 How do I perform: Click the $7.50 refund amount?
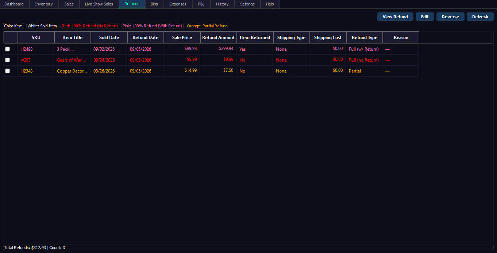point(228,70)
